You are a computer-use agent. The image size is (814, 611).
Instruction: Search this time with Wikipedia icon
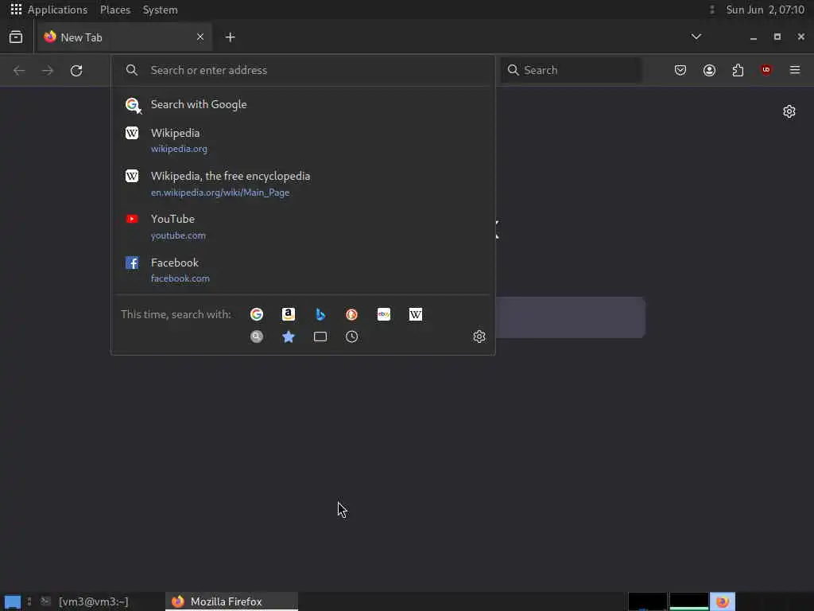coord(415,314)
